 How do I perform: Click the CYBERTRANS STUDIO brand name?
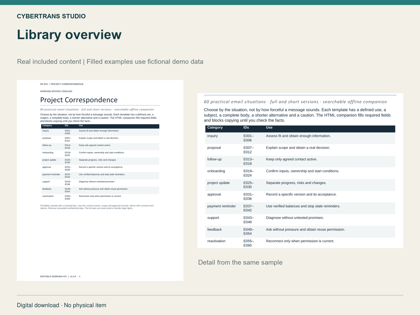51,16
